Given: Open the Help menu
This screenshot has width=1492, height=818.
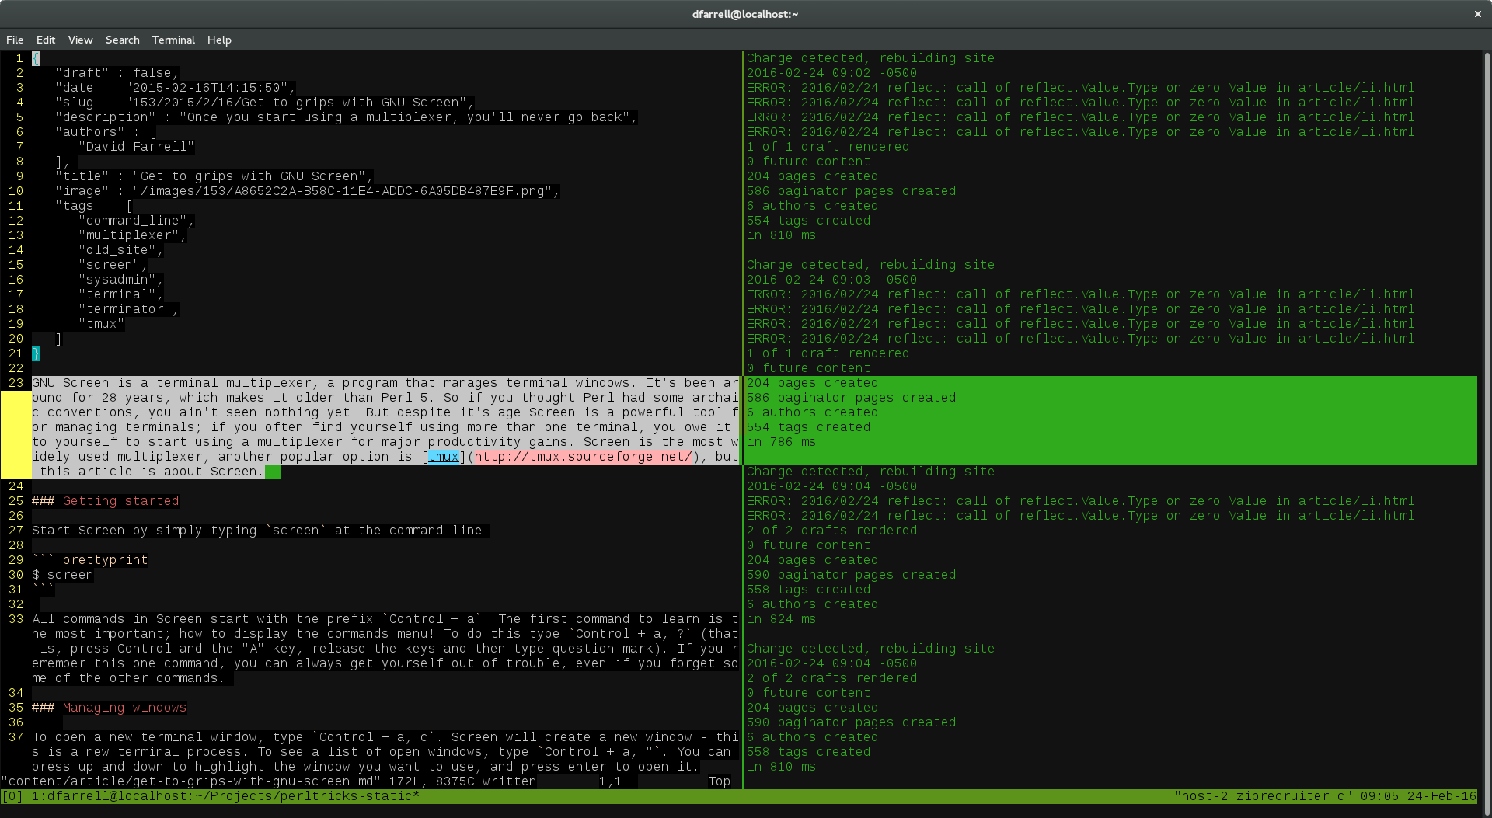Looking at the screenshot, I should pyautogui.click(x=219, y=40).
